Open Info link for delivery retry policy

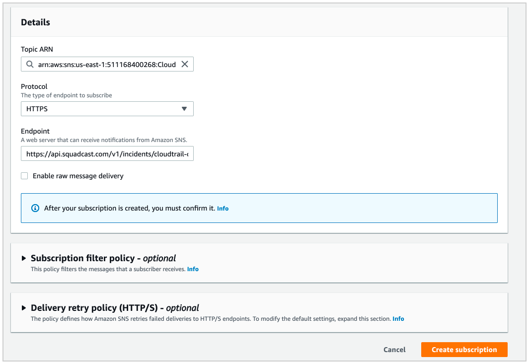[398, 319]
